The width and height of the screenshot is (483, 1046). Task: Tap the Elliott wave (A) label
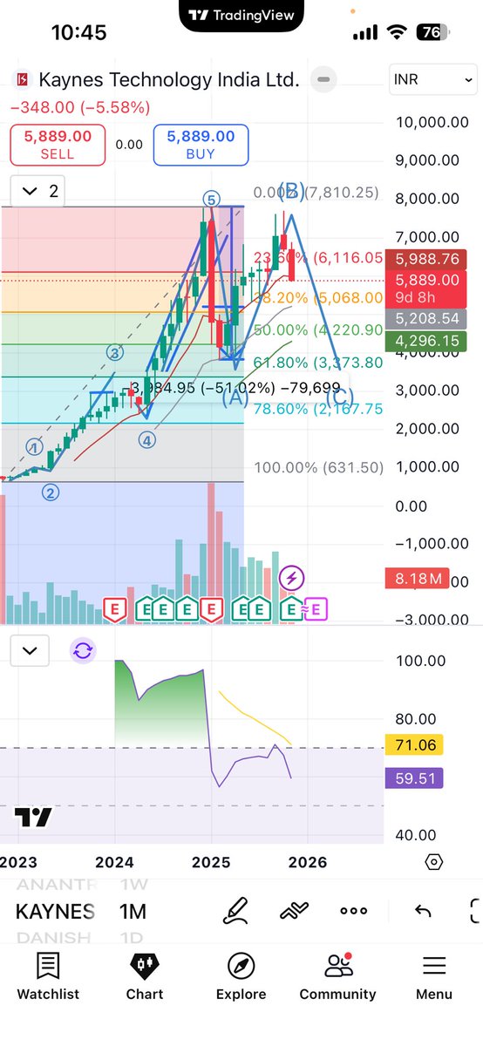pos(235,399)
